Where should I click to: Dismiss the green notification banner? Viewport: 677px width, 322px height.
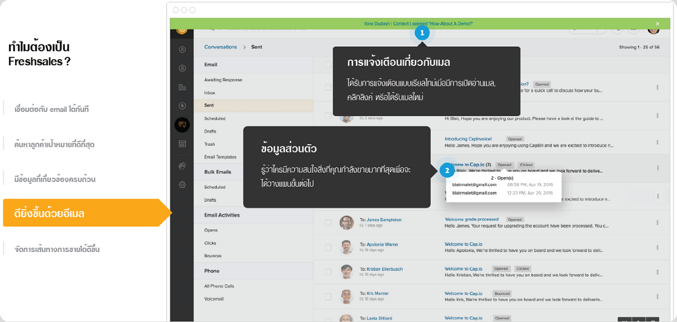[657, 24]
